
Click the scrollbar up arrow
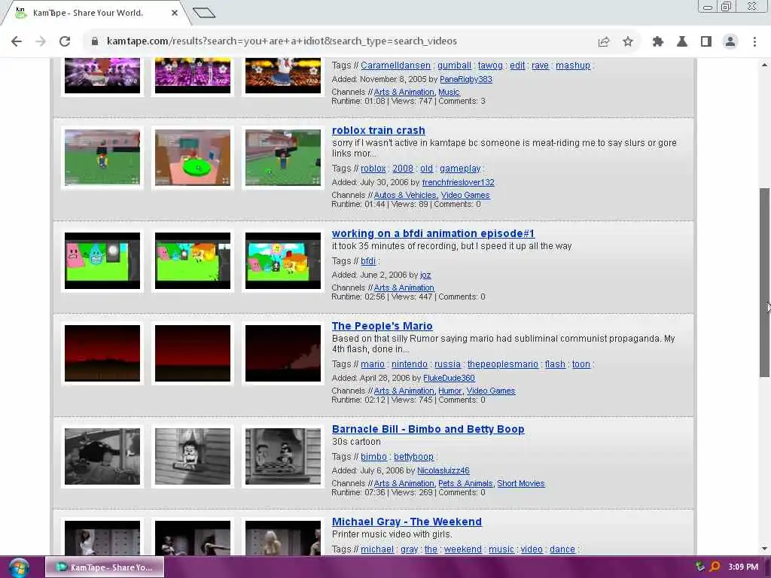(765, 65)
